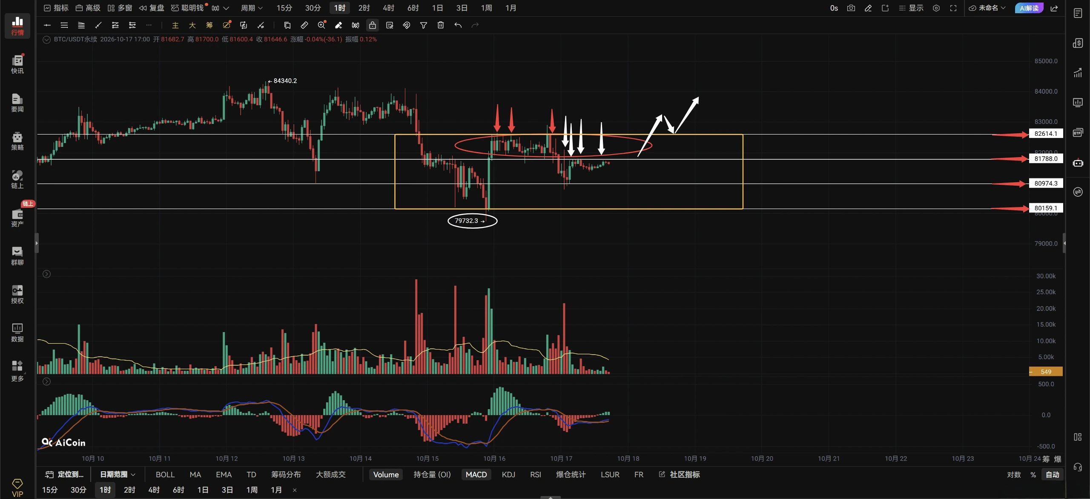Open the 群聊 group chat sidebar item

tap(17, 256)
